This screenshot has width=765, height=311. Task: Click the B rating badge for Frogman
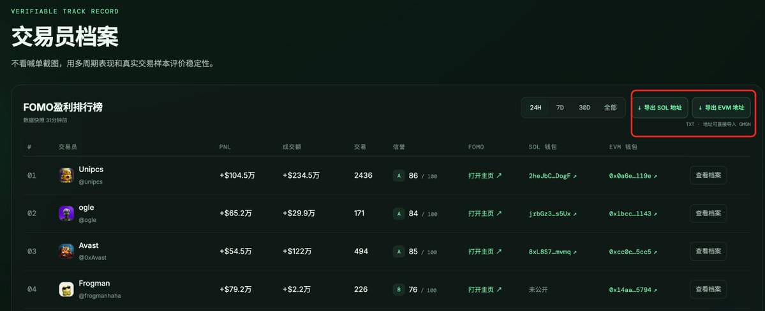[399, 289]
